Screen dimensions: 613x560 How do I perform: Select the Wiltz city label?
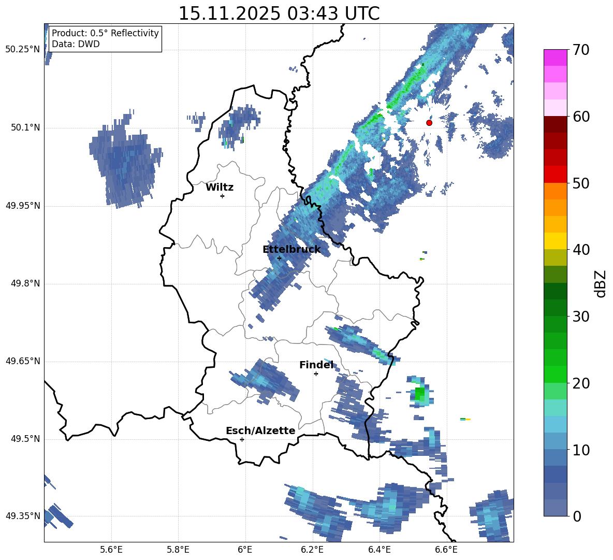pos(220,188)
